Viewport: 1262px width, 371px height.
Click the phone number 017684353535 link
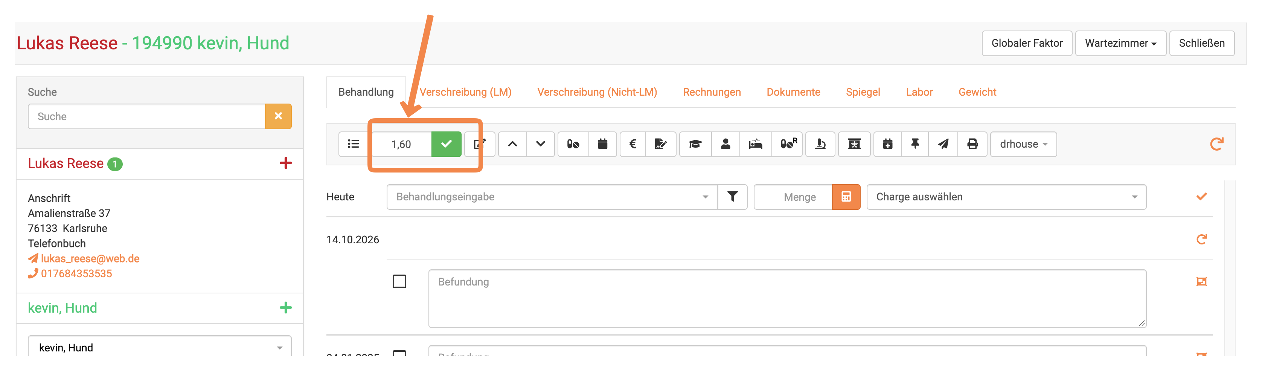coord(76,273)
